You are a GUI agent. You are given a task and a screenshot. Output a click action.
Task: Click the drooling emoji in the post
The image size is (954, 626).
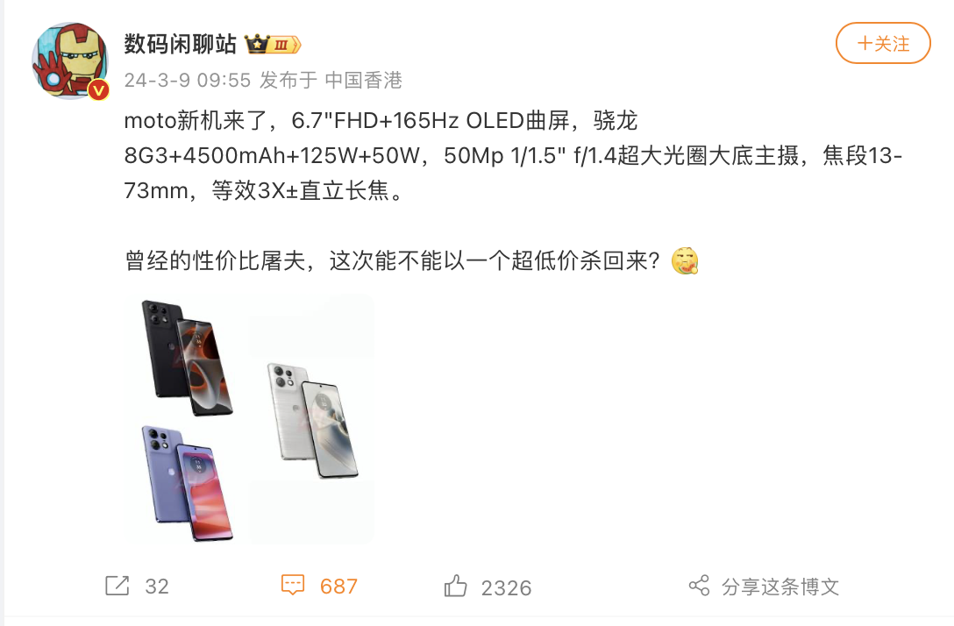point(685,261)
